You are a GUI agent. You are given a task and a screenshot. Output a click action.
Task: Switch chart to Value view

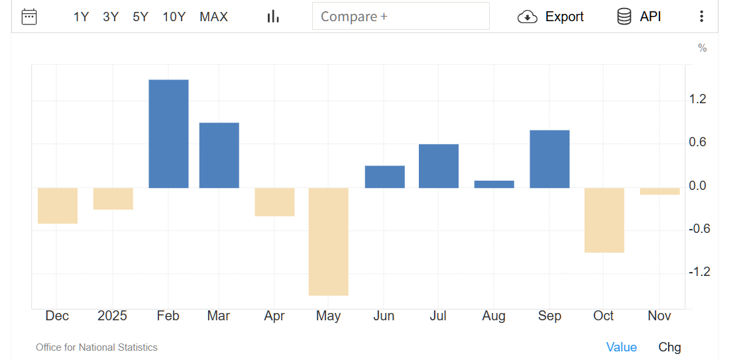click(x=621, y=347)
